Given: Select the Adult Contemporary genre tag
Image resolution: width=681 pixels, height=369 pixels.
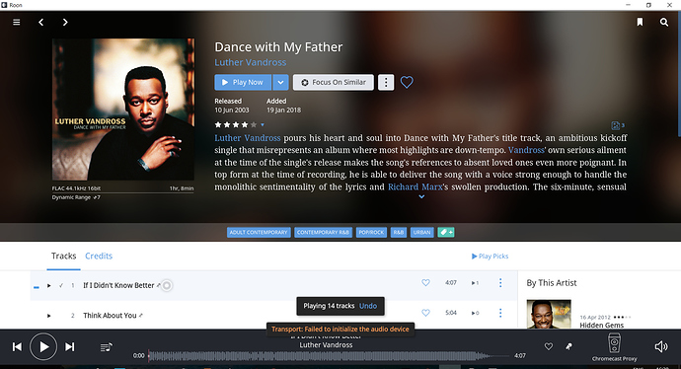Looking at the screenshot, I should pos(259,232).
